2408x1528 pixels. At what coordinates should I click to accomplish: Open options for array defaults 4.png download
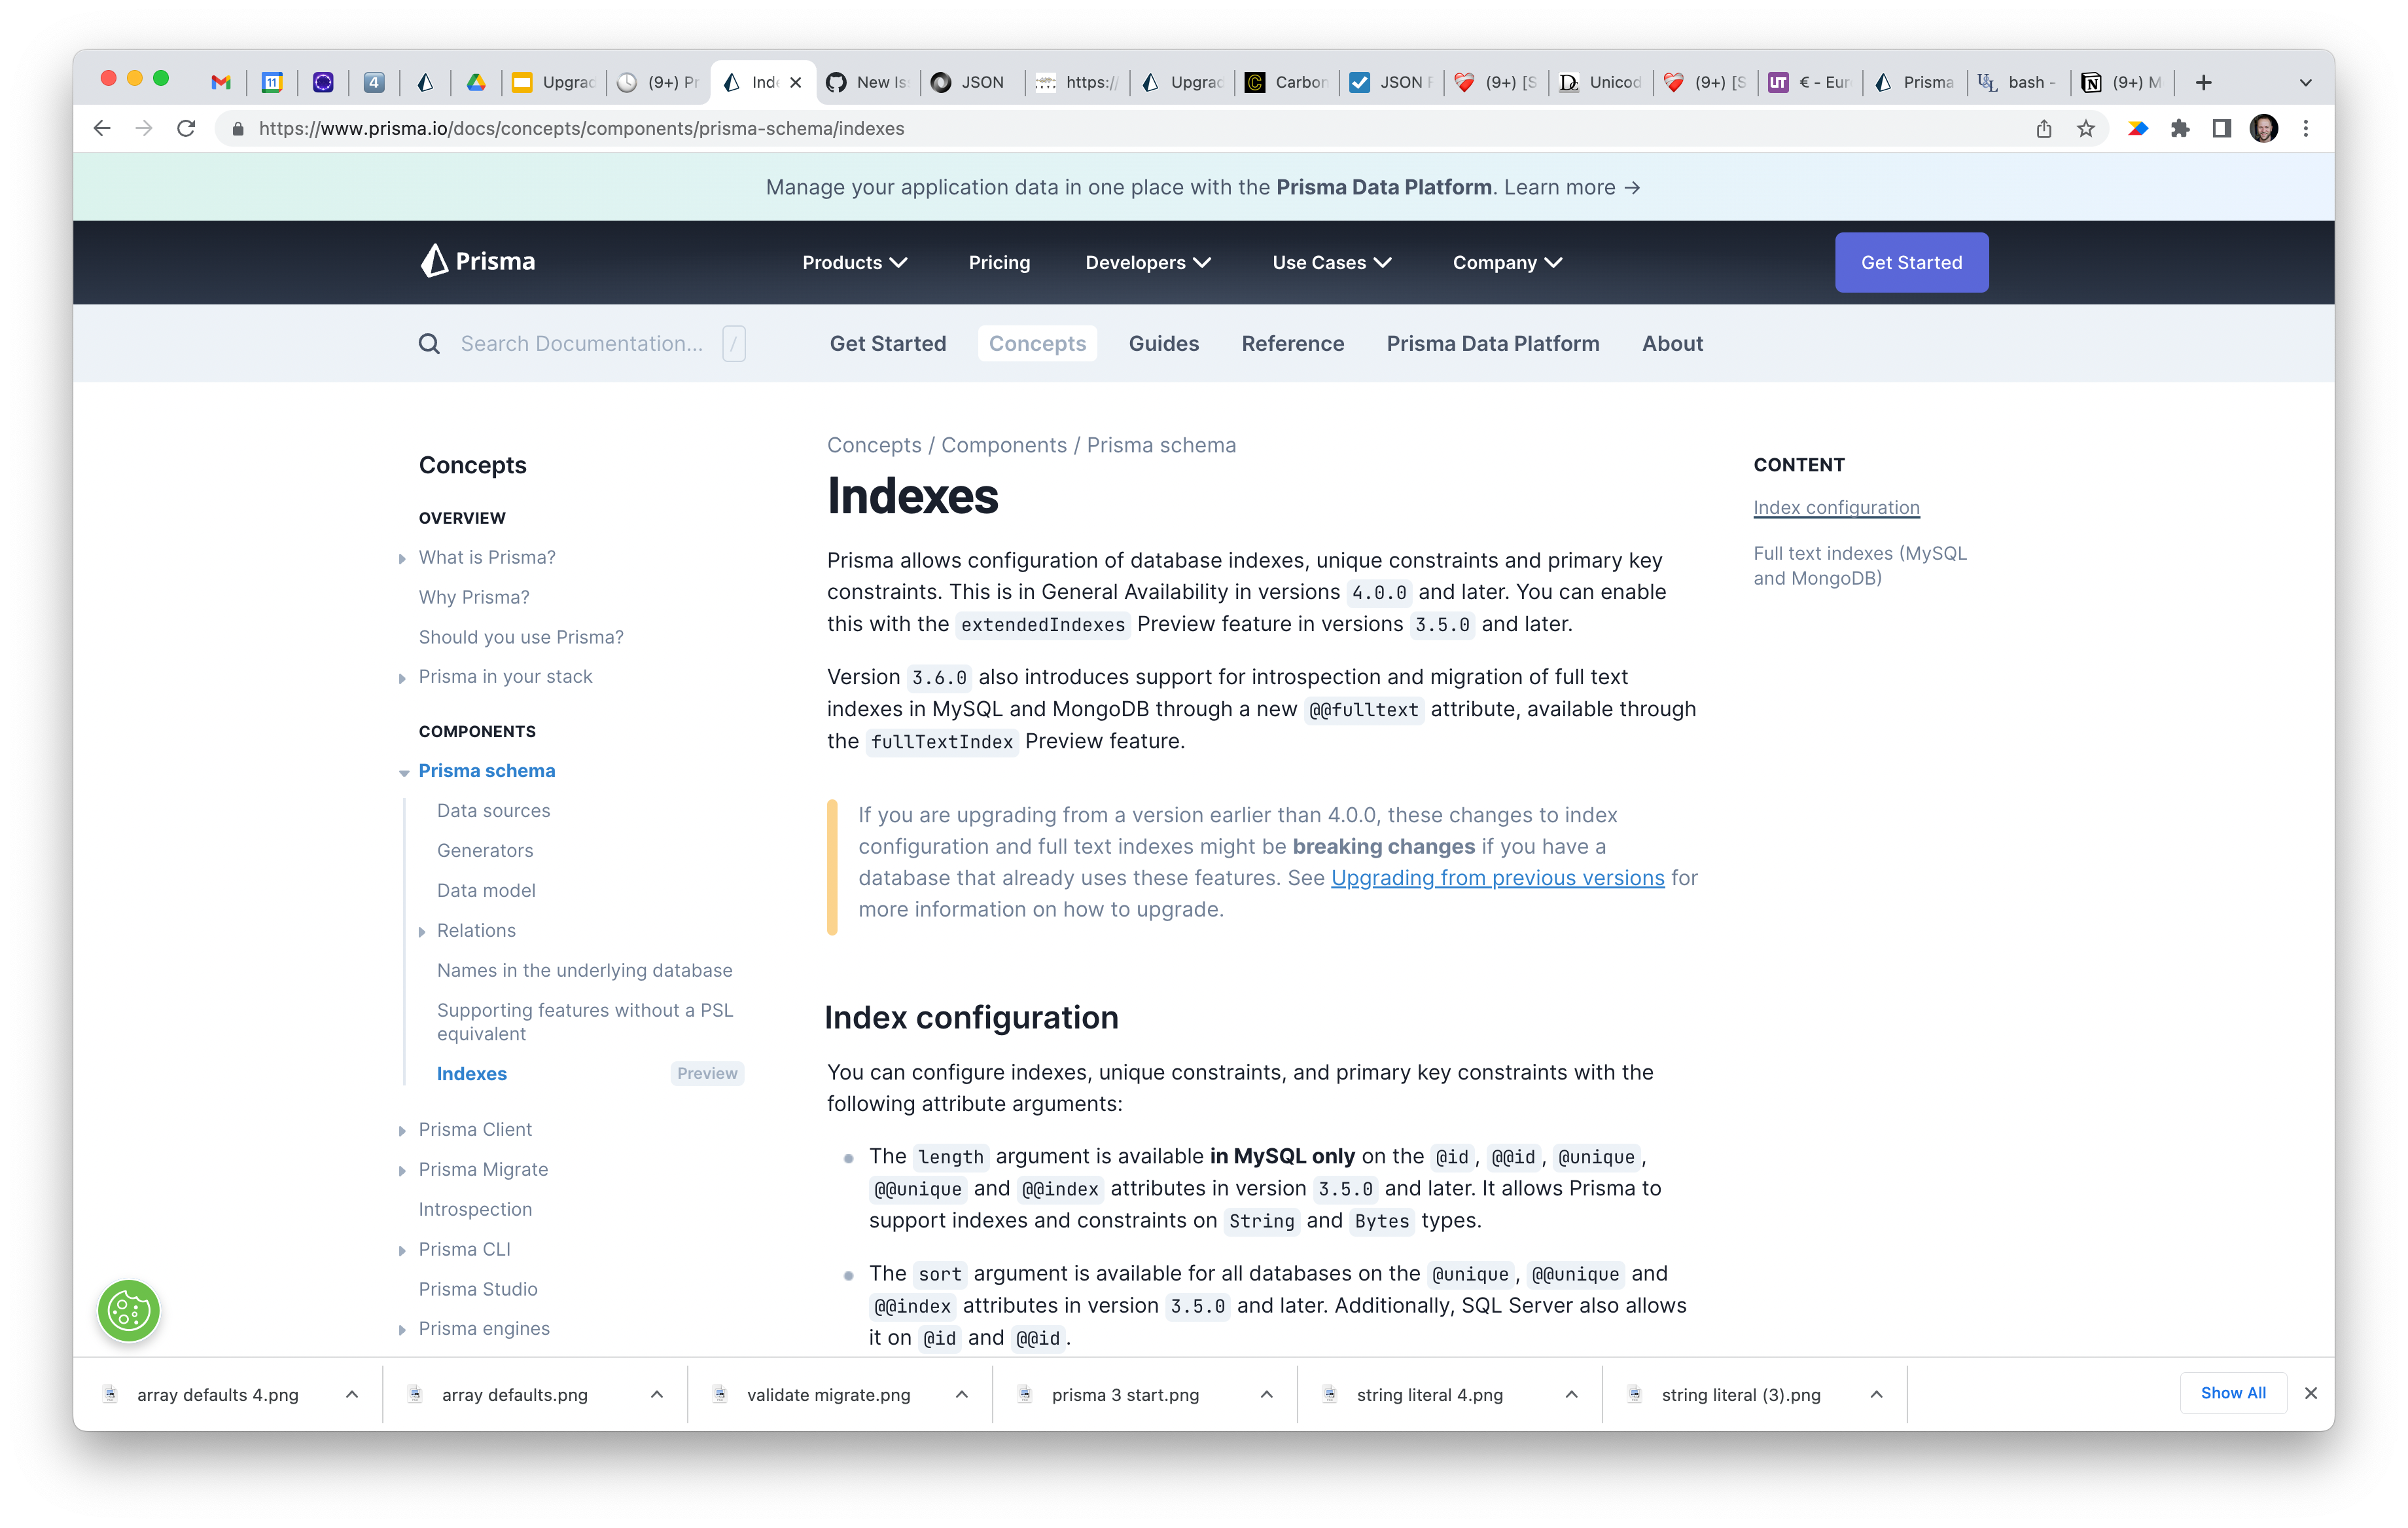tap(352, 1394)
